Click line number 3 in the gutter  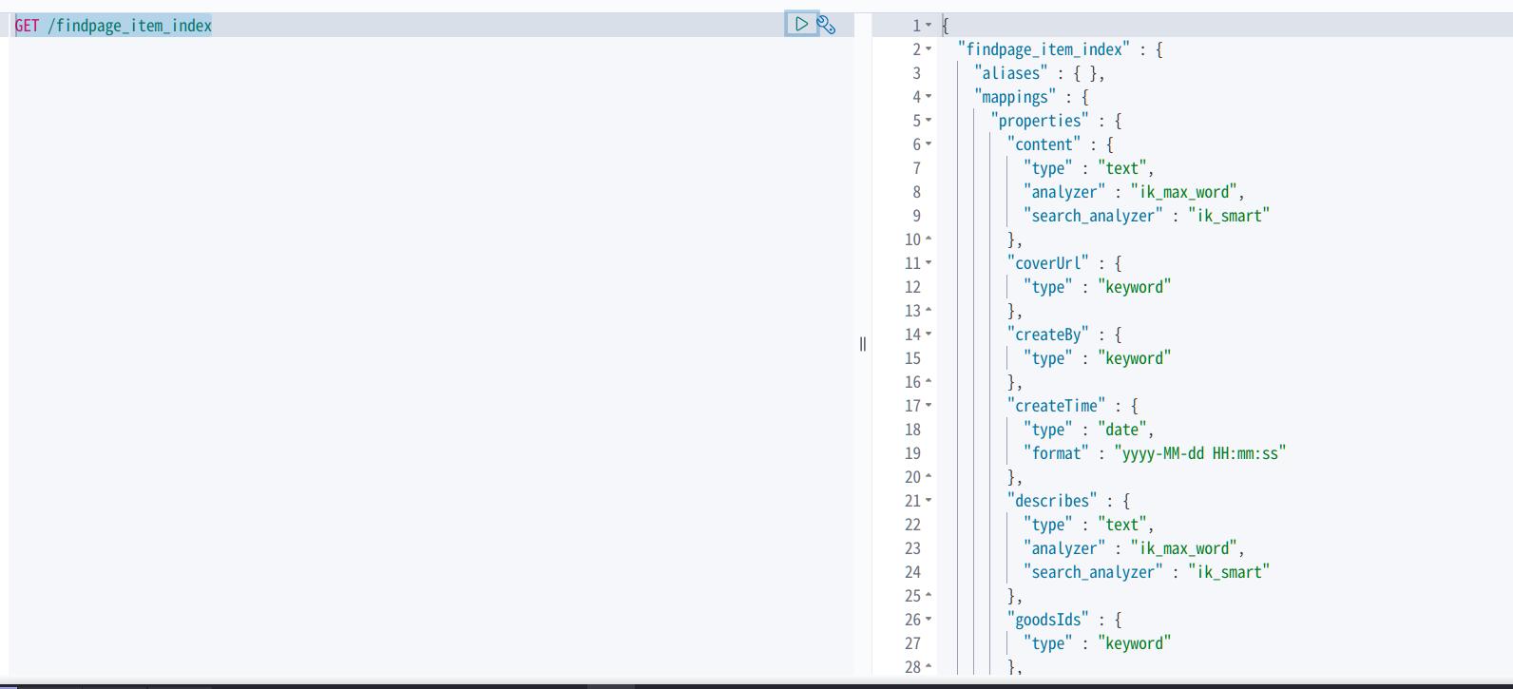(x=916, y=73)
